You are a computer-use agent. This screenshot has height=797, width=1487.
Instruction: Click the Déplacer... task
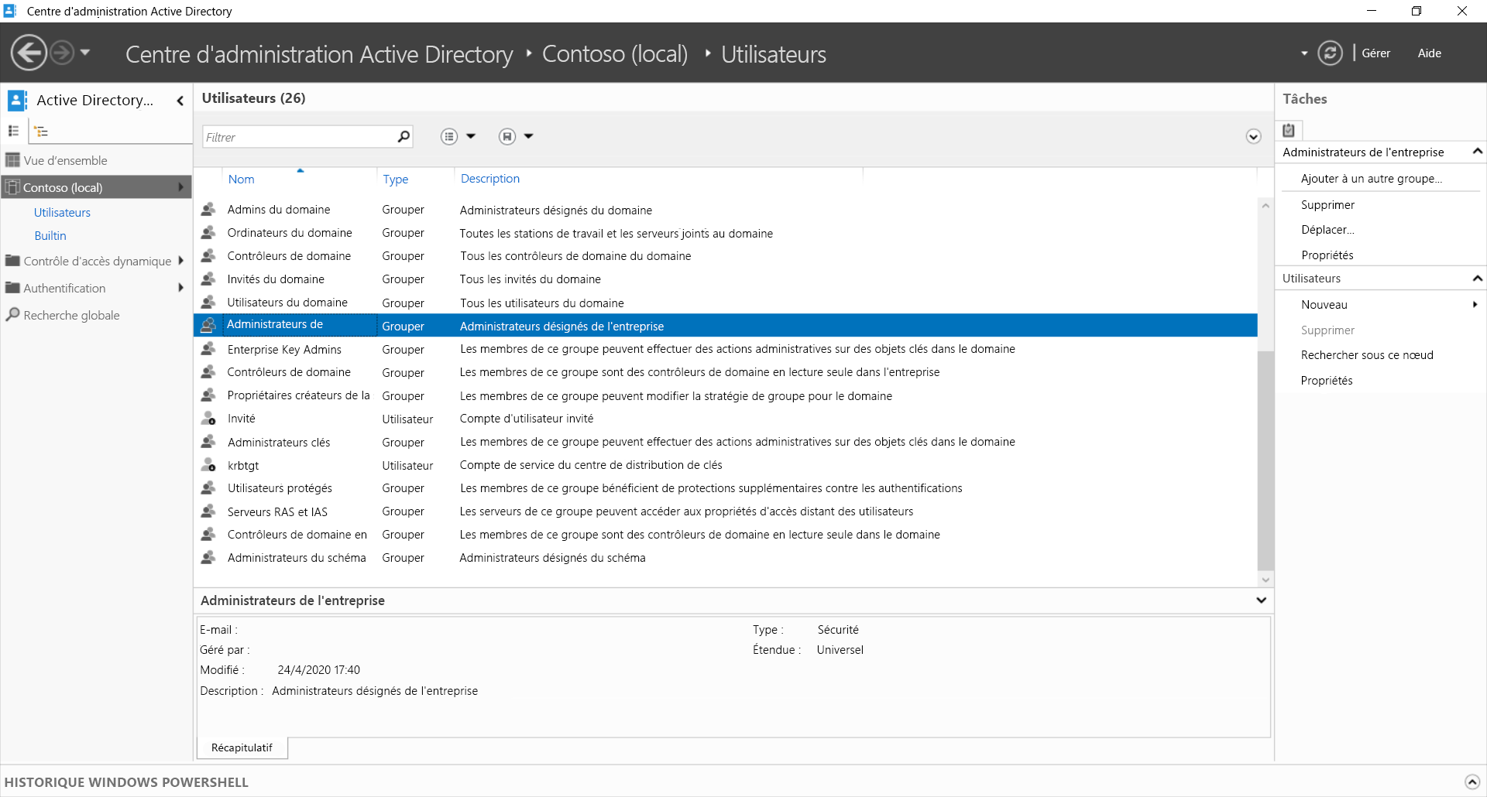pyautogui.click(x=1327, y=230)
